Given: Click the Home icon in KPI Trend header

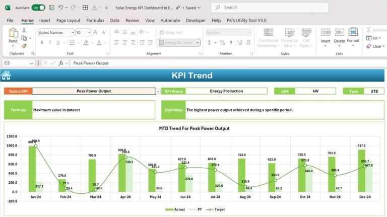Looking at the screenshot, I should pyautogui.click(x=6, y=76).
